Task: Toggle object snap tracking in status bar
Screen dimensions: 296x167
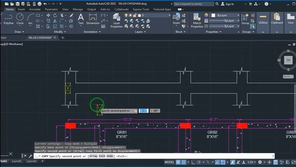Action: click(217, 162)
